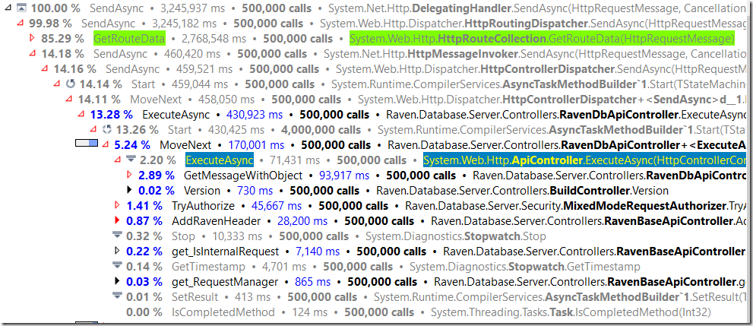Click the Task.IsCompletedMethod(Int32) qualified name
The image size is (753, 326).
pyautogui.click(x=571, y=312)
